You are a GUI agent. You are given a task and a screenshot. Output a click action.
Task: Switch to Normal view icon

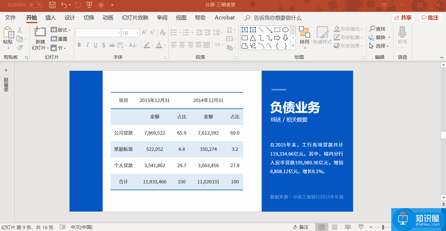click(321, 227)
